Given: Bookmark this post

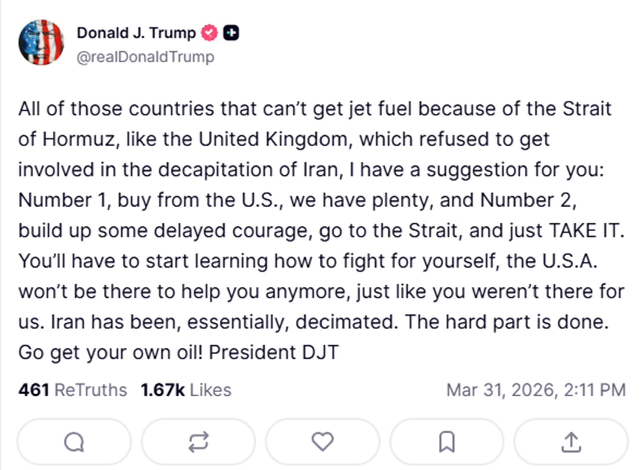Looking at the screenshot, I should tap(447, 442).
